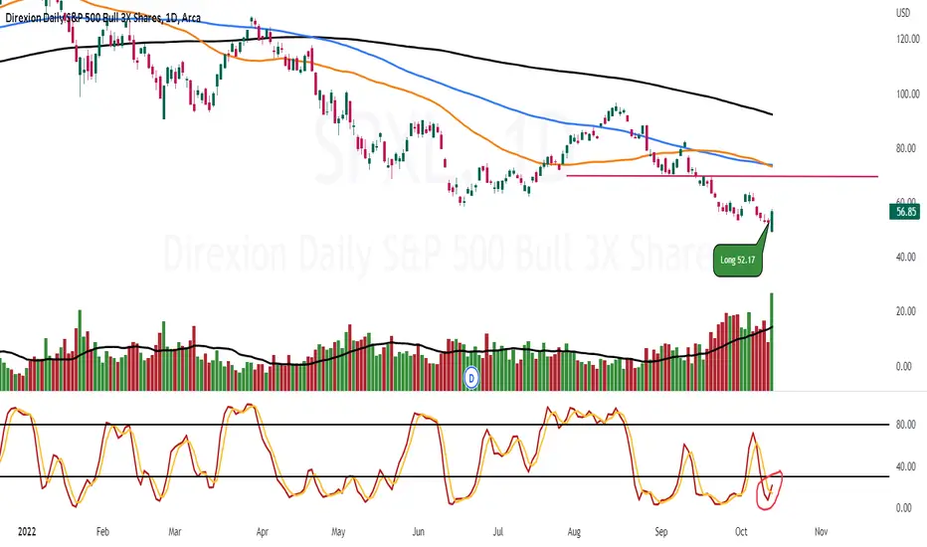
Task: Click the Jul label on time axis
Action: 497,532
